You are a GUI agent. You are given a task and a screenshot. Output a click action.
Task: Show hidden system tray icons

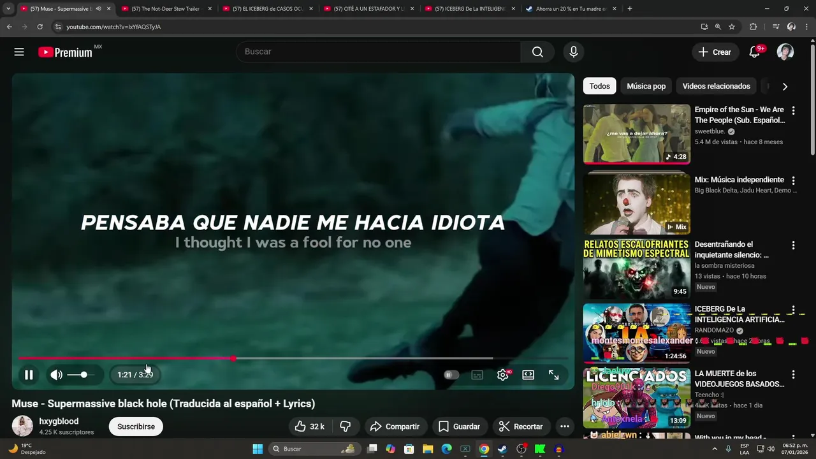click(x=715, y=449)
